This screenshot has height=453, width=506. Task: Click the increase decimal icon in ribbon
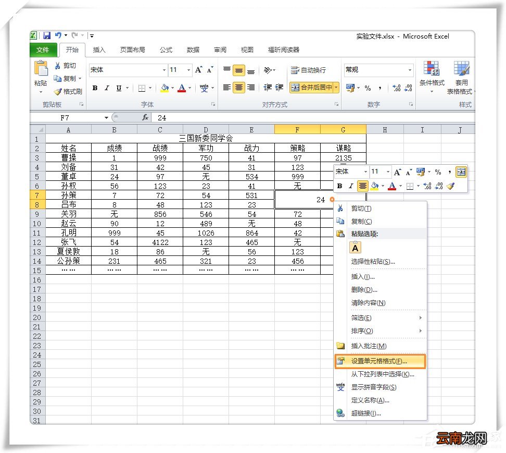(x=397, y=88)
